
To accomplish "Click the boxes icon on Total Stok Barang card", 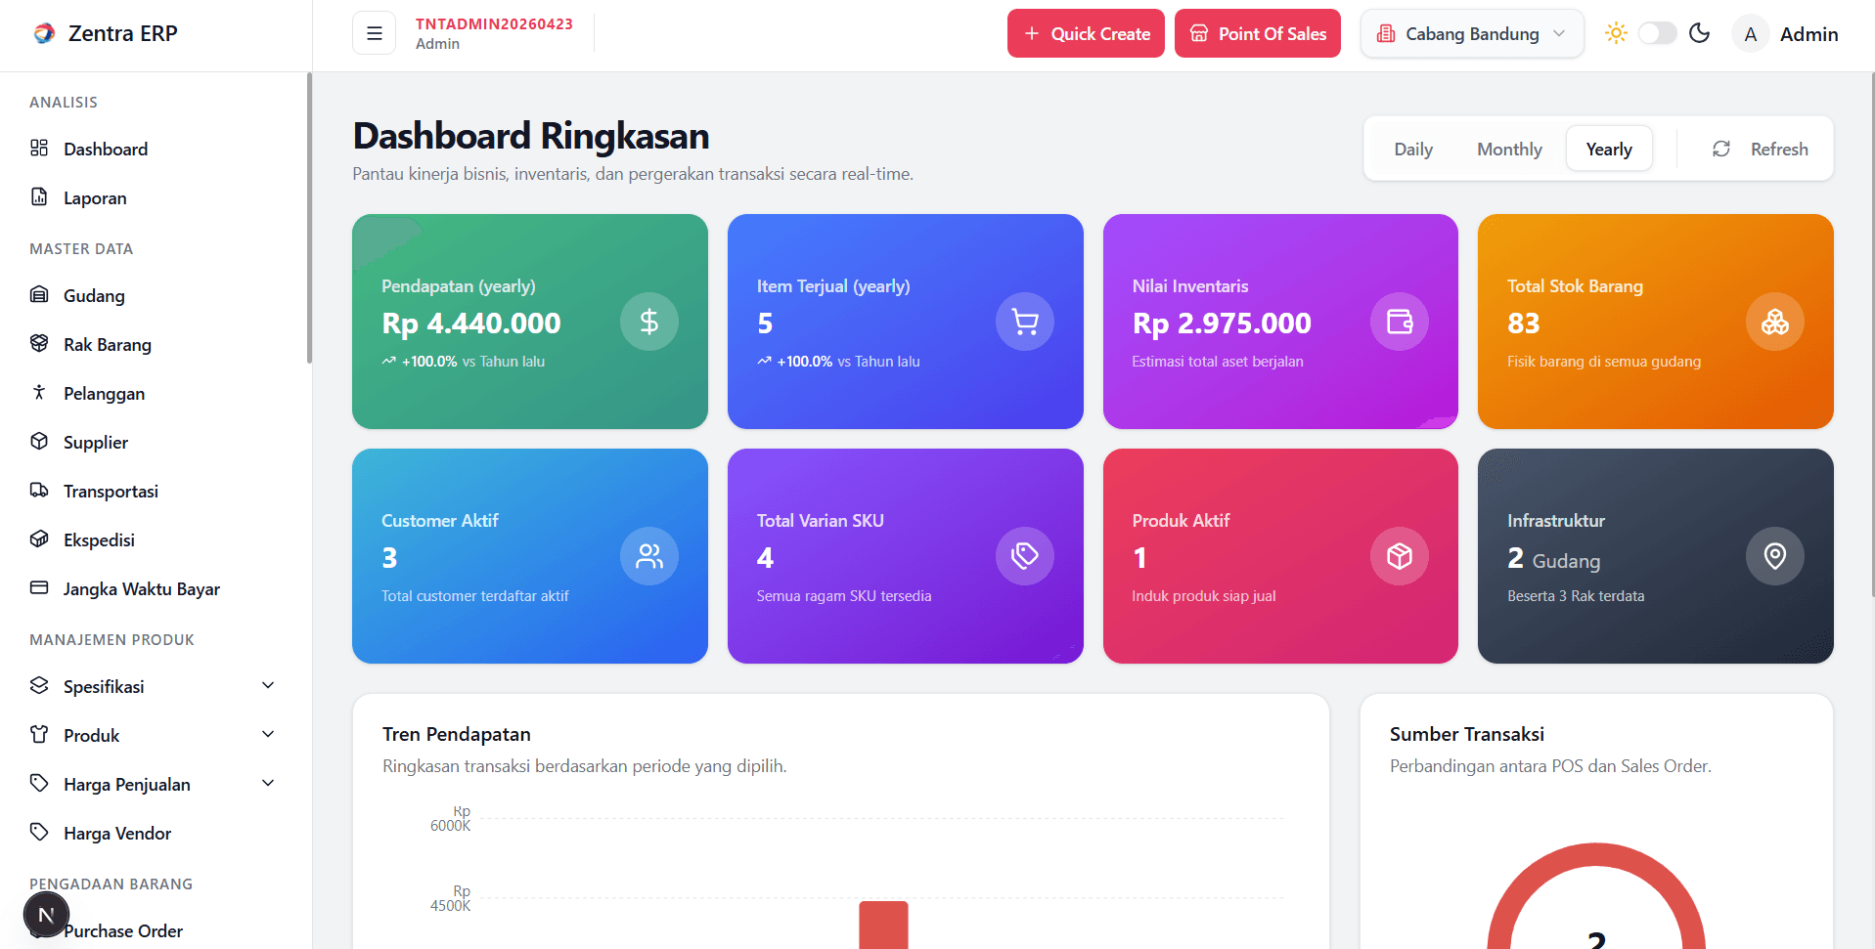I will pos(1775,322).
